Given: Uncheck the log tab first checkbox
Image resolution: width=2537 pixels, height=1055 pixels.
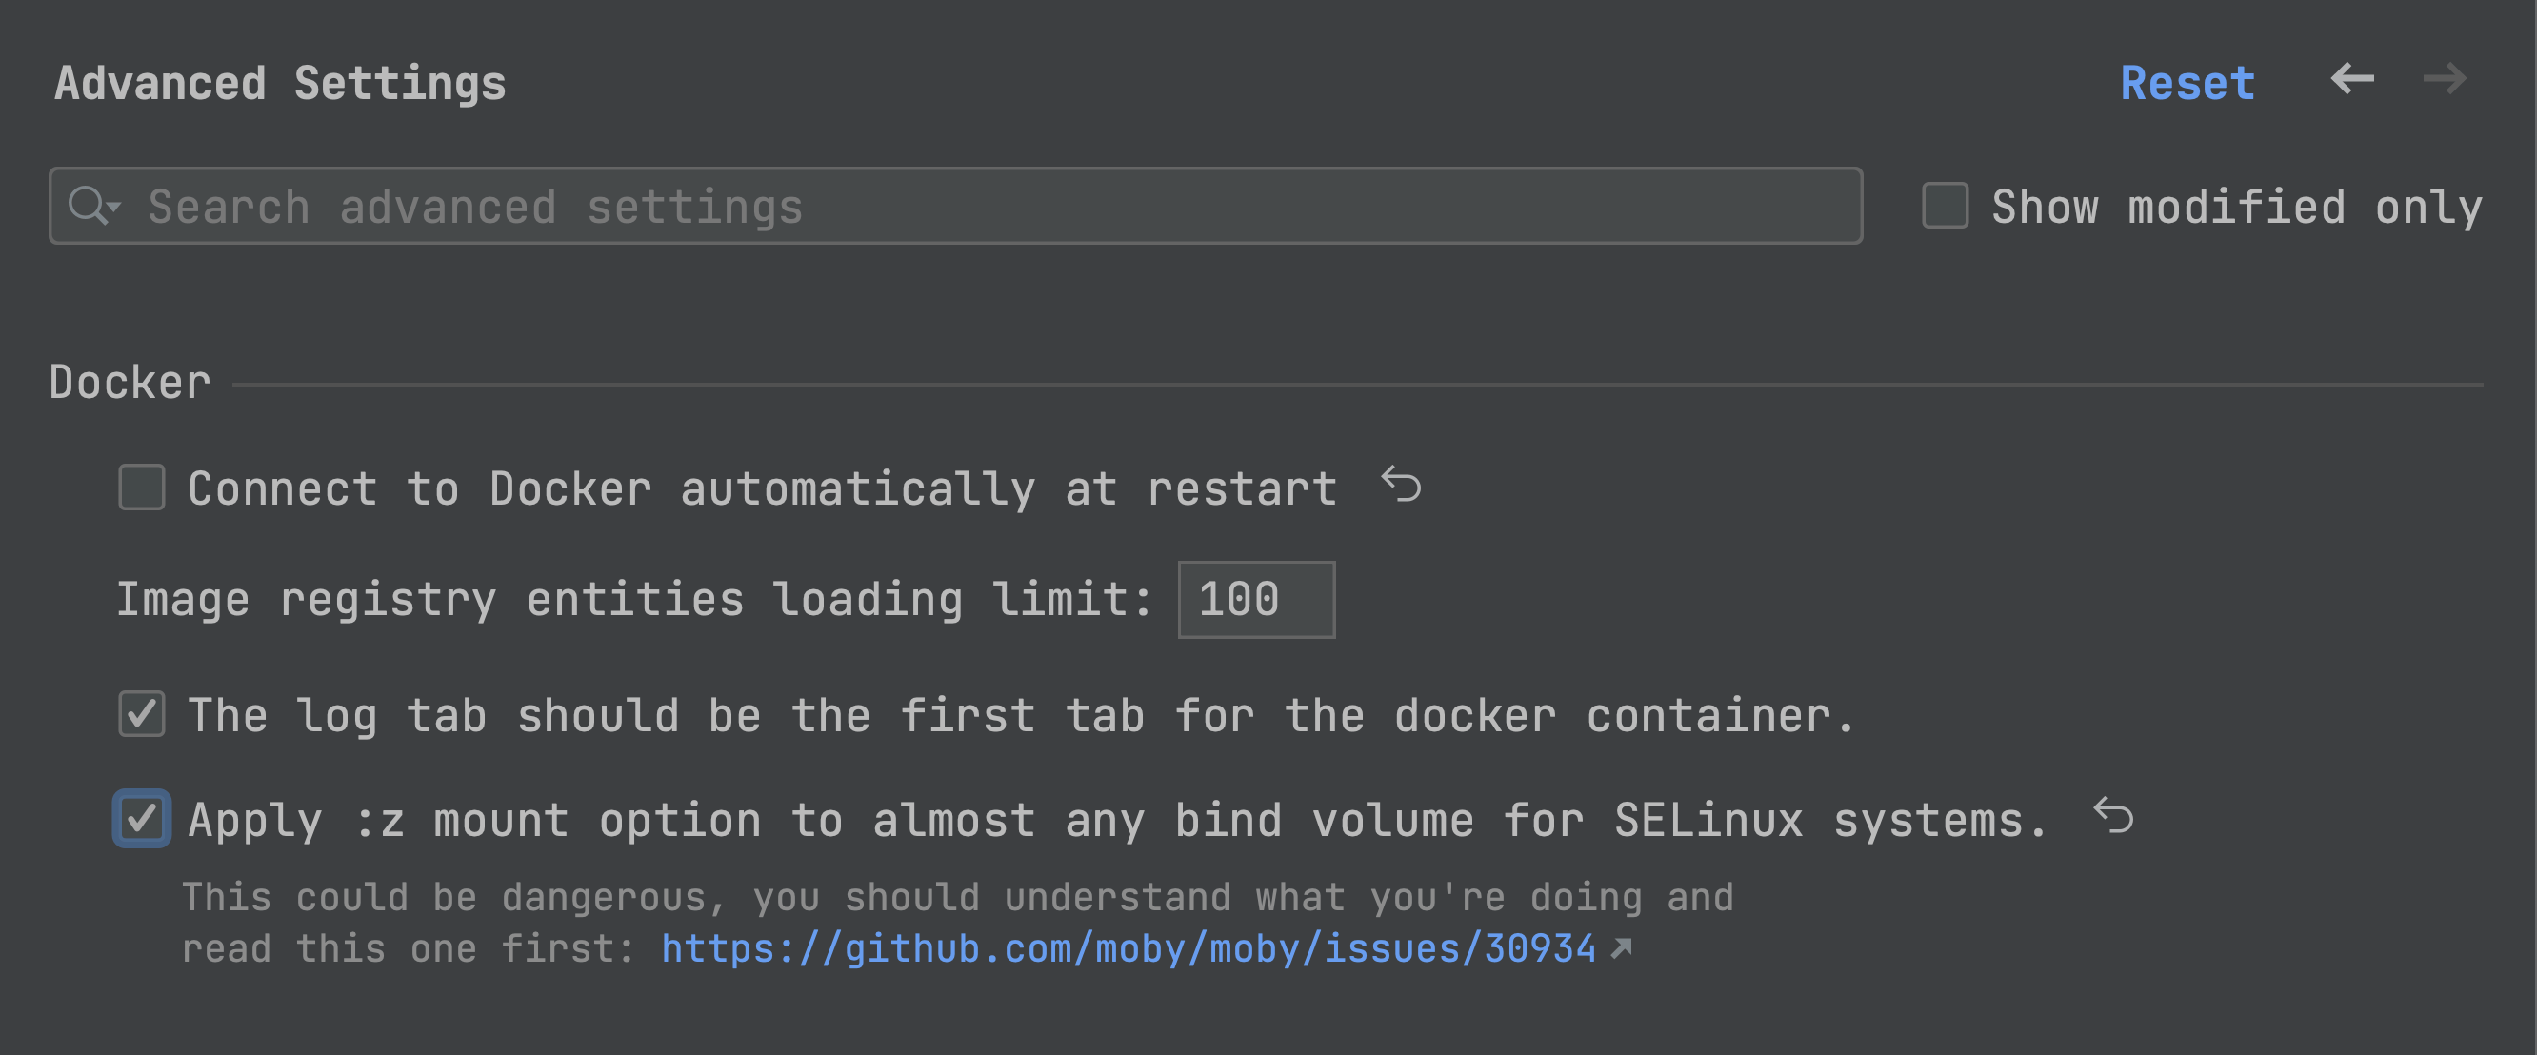Looking at the screenshot, I should 142,714.
